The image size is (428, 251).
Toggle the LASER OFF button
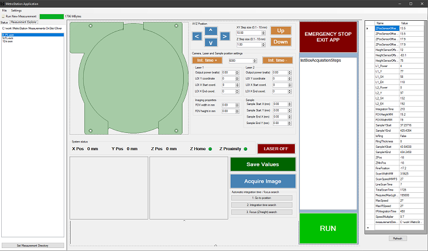(275, 149)
